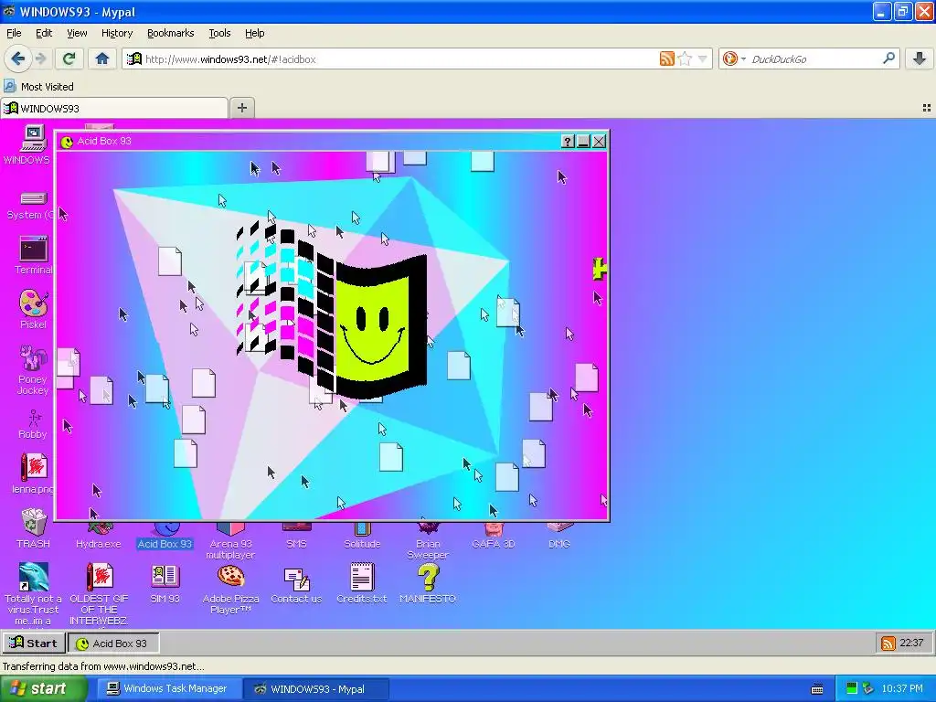Viewport: 936px width, 702px height.
Task: Open Adobe Pizza Player icon
Action: coord(230,578)
